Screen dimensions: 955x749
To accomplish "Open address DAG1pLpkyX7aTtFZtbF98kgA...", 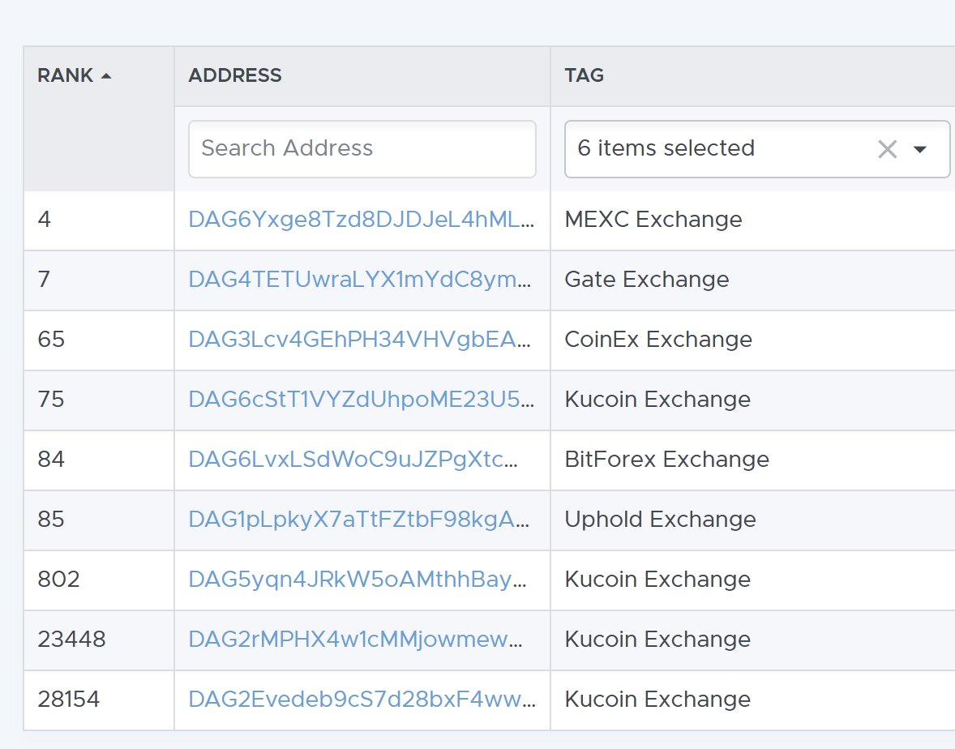I will [359, 520].
